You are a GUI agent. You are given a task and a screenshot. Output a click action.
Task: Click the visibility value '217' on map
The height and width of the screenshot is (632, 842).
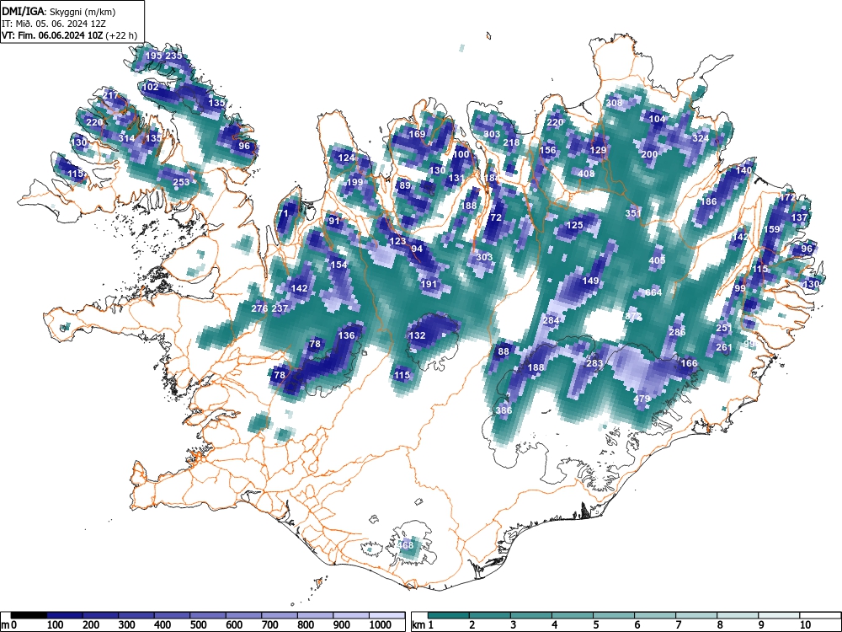[110, 96]
